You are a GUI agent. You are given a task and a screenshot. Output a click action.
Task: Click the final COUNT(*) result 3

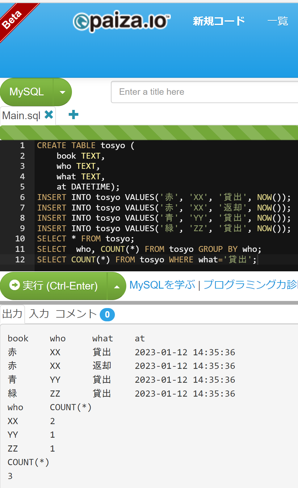10,476
